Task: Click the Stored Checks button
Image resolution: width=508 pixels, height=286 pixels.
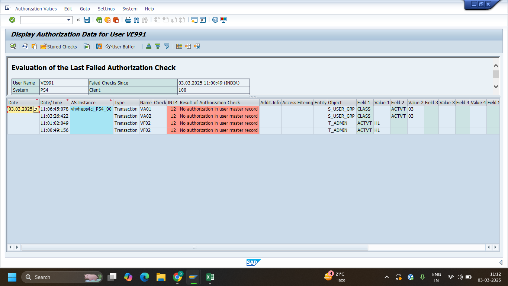Action: pos(58,47)
